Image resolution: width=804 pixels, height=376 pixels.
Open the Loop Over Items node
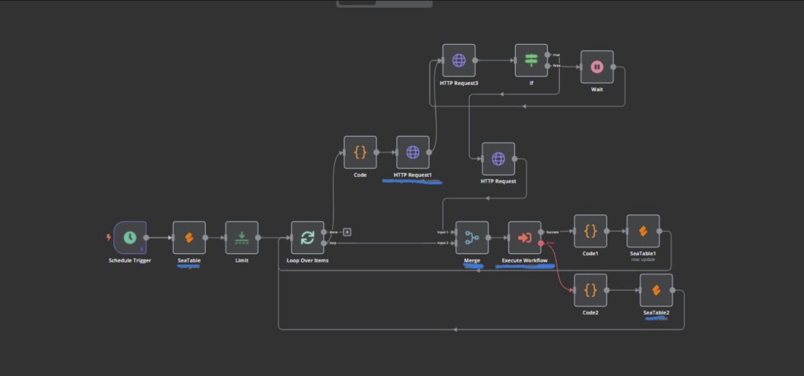coord(308,237)
